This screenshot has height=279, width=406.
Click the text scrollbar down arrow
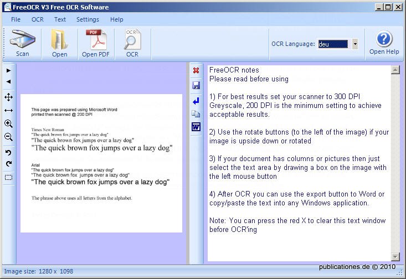tap(395, 257)
